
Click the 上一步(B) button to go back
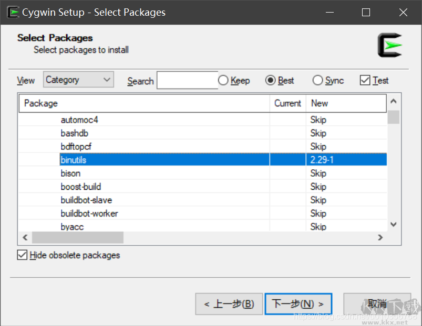(x=229, y=303)
